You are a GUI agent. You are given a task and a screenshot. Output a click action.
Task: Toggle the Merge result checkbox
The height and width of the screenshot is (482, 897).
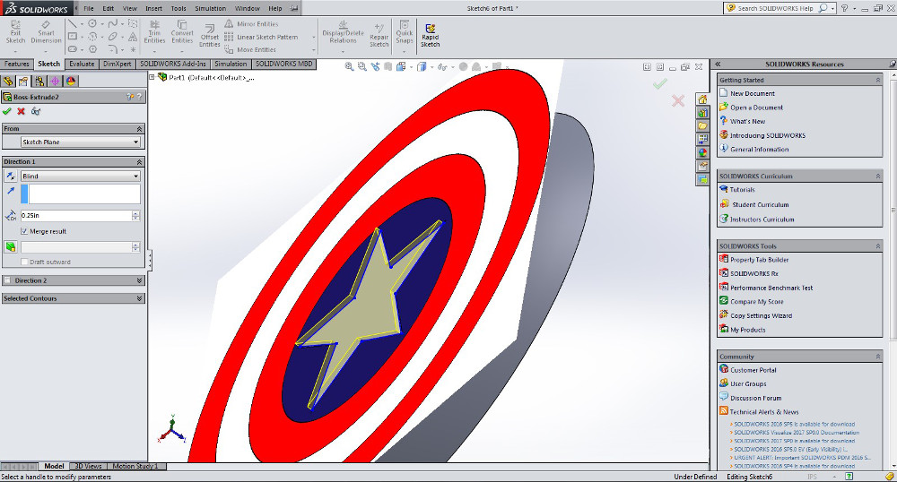[x=24, y=231]
